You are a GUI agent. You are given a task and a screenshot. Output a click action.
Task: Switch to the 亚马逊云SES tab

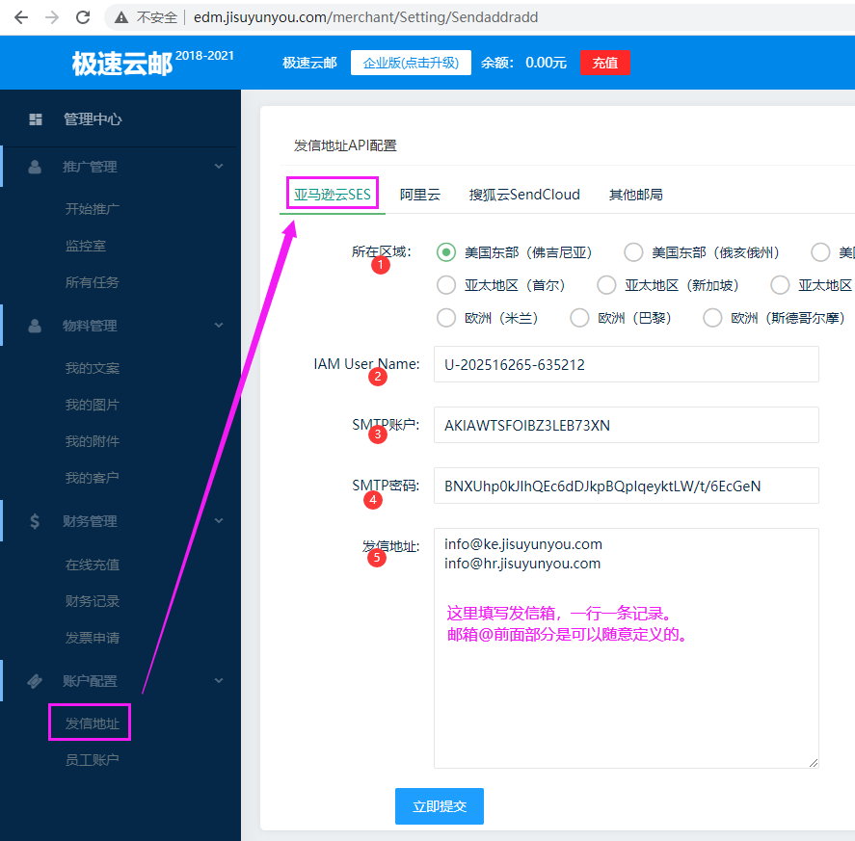coord(333,195)
